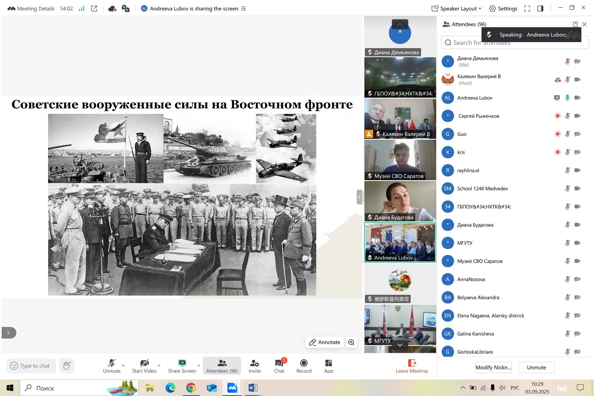Open the Chat panel

point(279,366)
